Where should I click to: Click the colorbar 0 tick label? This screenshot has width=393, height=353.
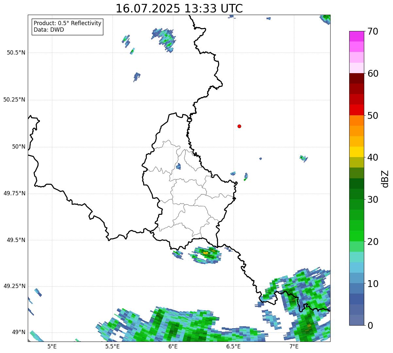370,326
